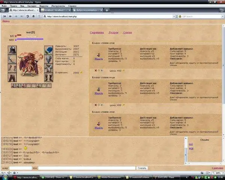The height and width of the screenshot is (180, 225).
Task: Open the zoom level dropdown in the status bar
Action: [223, 173]
